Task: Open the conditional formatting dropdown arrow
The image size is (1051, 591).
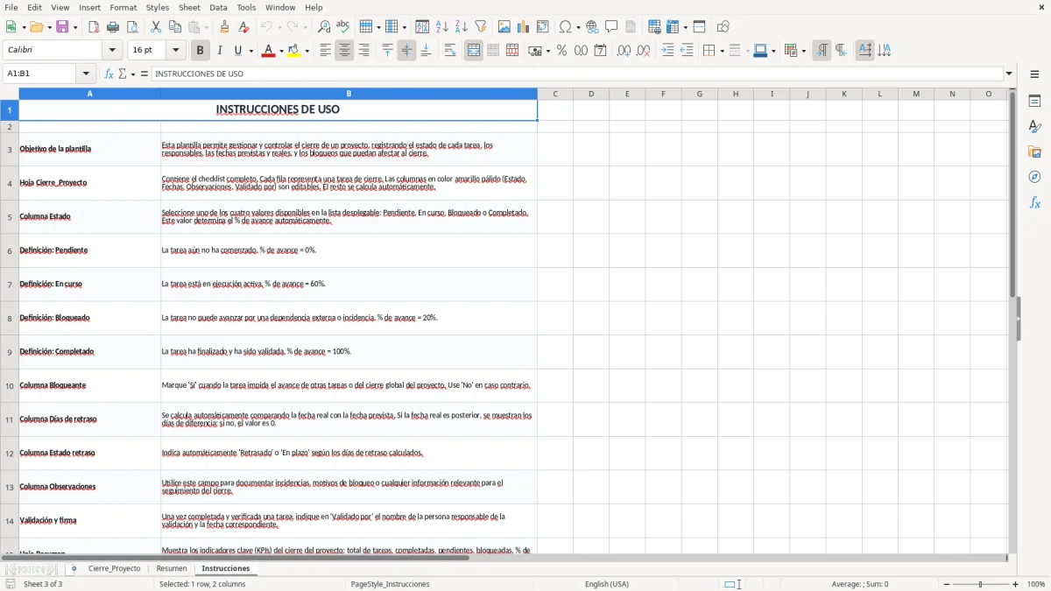Action: (803, 51)
